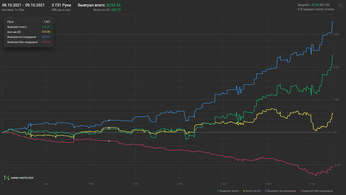This screenshot has width=346, height=195.
Task: Click the 'Активен 7ч 30м' text
Action: pos(13,10)
